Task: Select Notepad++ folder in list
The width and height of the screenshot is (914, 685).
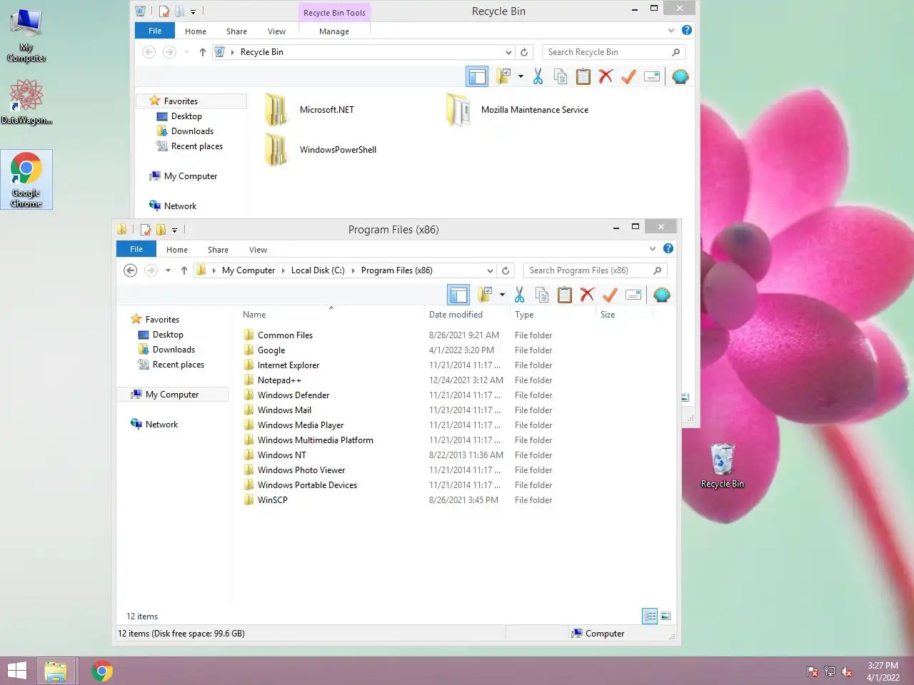Action: click(279, 380)
